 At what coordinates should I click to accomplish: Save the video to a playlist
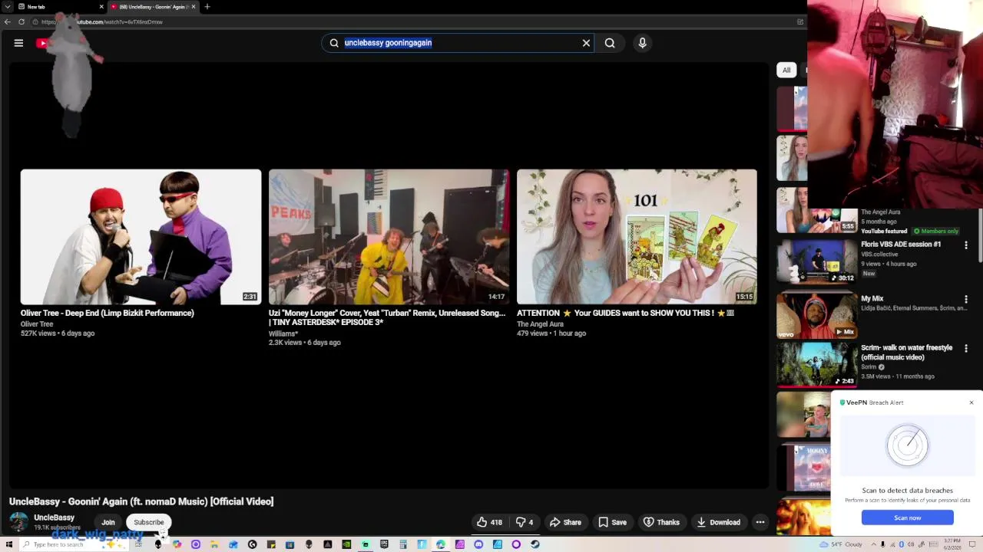tap(612, 522)
